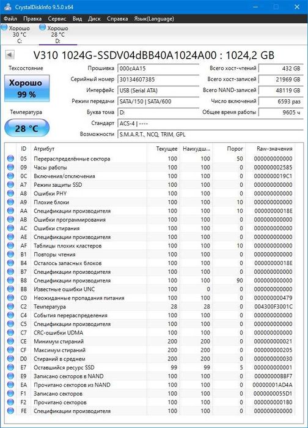Screen dimensions: 308x428
Task: Open the Вид menu
Action: [77, 18]
